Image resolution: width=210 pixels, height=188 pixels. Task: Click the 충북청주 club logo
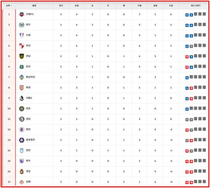coord(22,140)
